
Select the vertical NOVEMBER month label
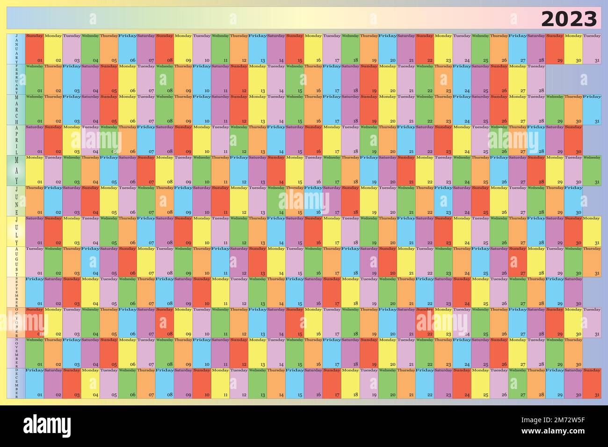[x=16, y=353]
